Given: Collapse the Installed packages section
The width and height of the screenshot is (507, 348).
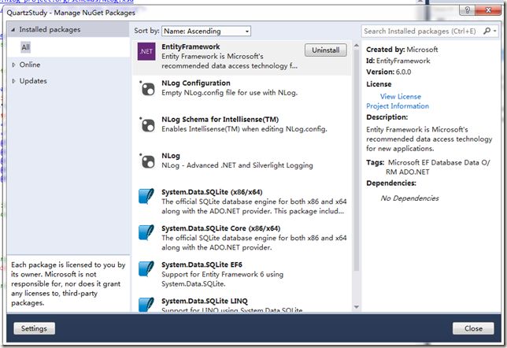Looking at the screenshot, I should click(x=13, y=30).
